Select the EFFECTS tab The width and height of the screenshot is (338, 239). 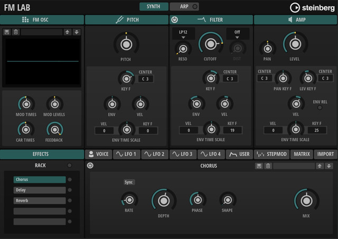[42, 154]
